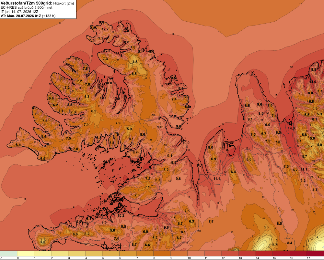
Task: Select the 'Hitakort (2m)' label in the header
Action: pyautogui.click(x=64, y=3)
